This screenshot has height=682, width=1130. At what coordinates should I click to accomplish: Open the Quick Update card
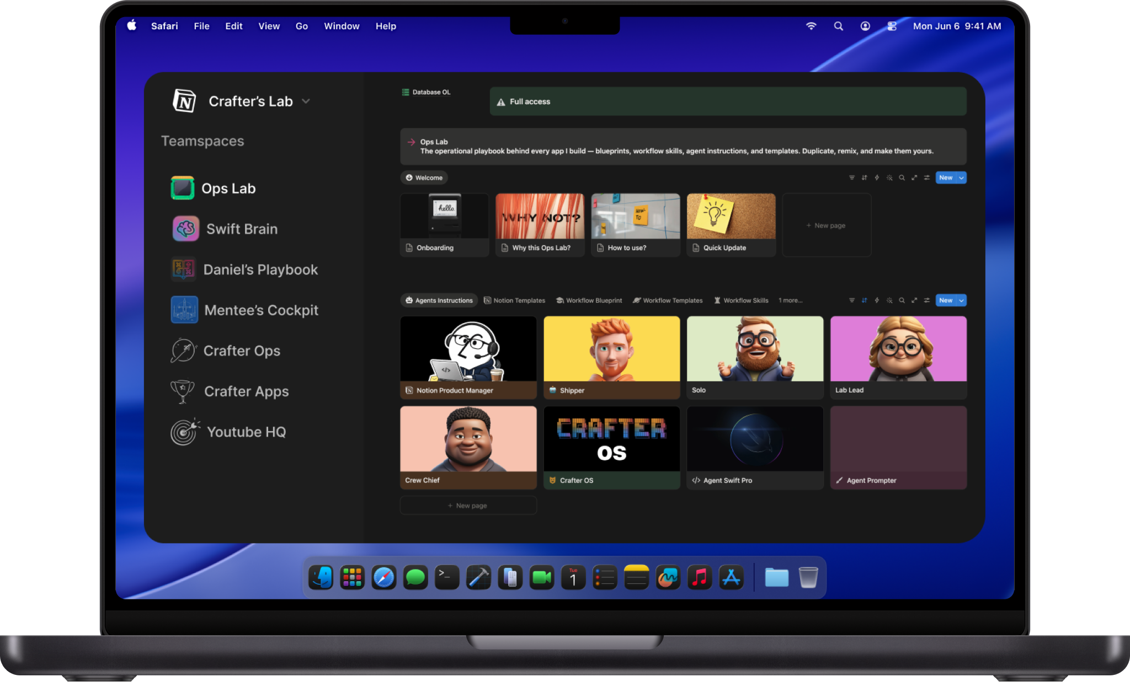[731, 225]
